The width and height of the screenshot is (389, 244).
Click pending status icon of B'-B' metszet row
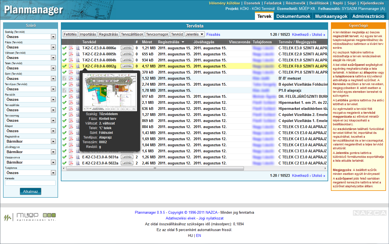pos(64,78)
